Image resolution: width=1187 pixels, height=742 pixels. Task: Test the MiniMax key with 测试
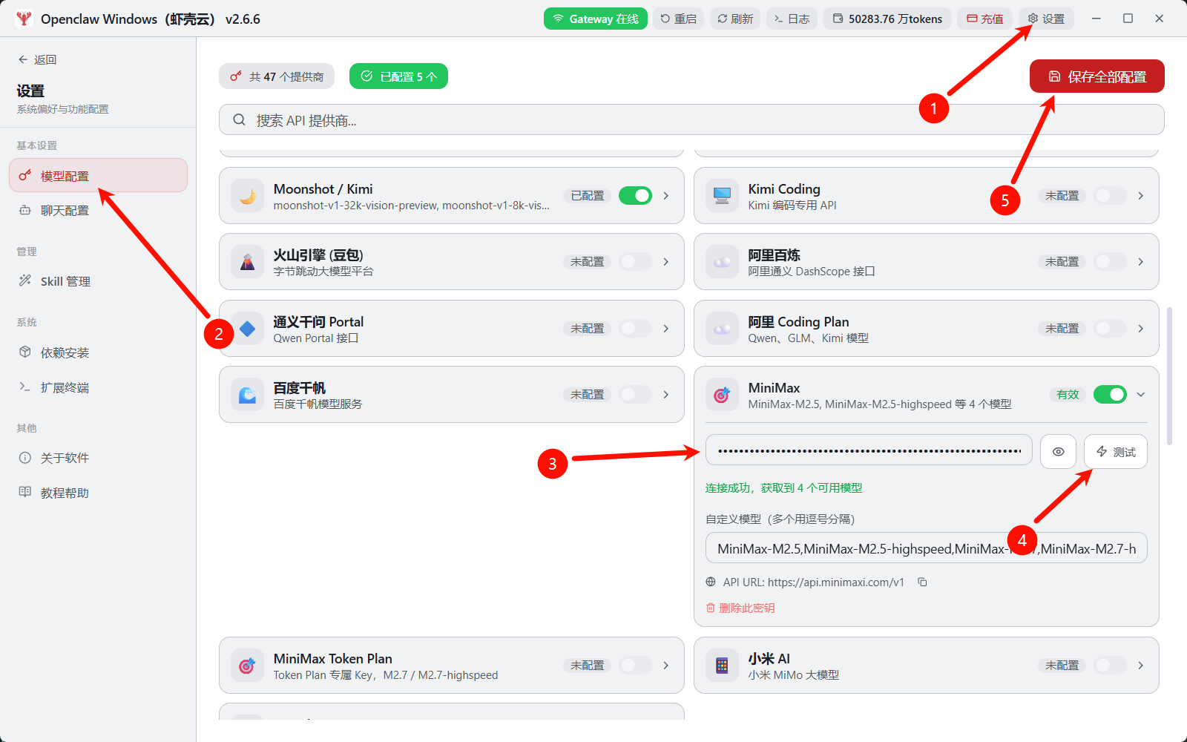1116,452
